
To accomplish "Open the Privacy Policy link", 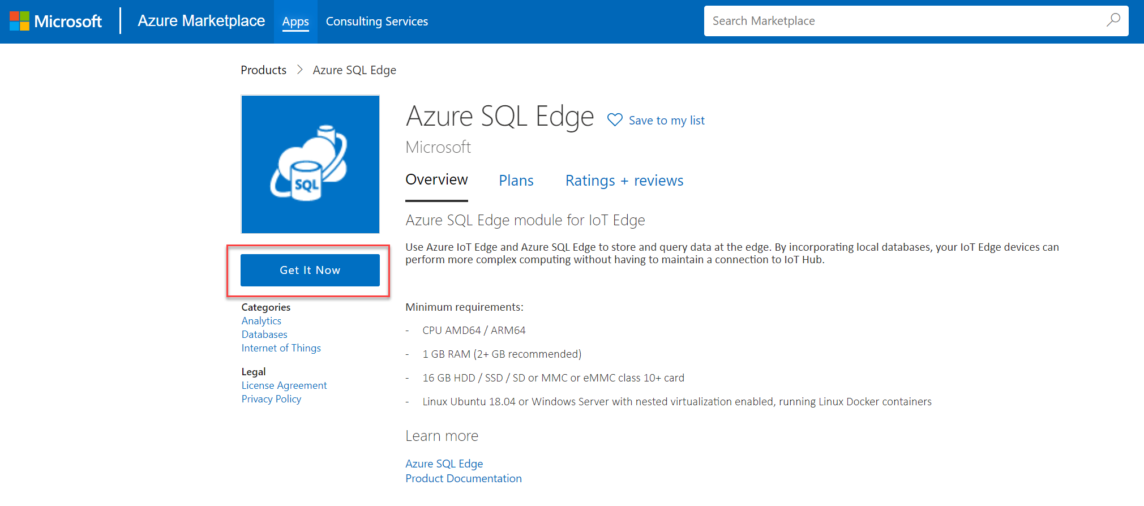I will (271, 399).
